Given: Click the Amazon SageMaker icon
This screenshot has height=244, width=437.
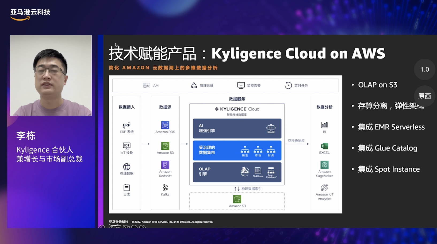Looking at the screenshot, I should coord(324,165).
